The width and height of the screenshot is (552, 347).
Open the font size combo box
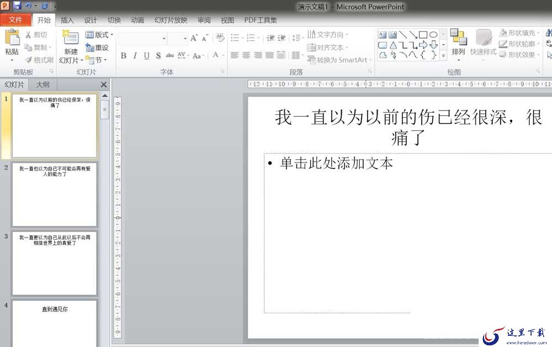click(177, 38)
